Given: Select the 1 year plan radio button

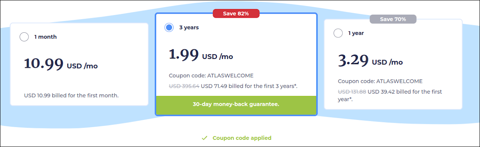Looking at the screenshot, I should tap(338, 33).
